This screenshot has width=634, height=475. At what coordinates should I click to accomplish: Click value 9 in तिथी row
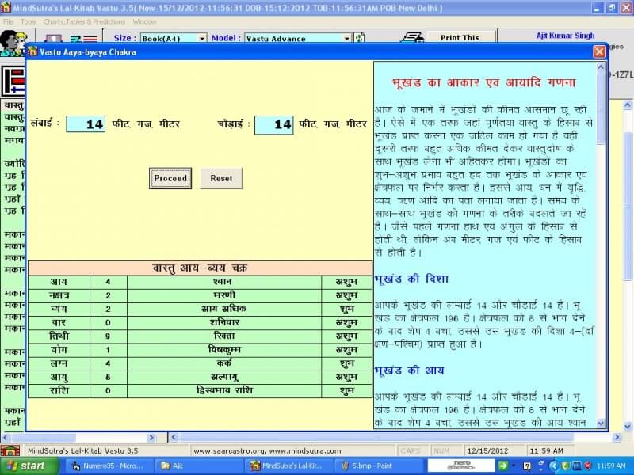108,336
